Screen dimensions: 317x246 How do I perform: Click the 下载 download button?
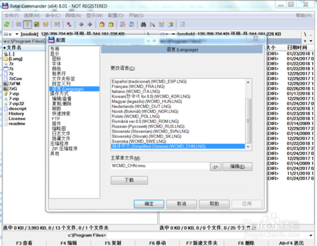[x=129, y=180]
